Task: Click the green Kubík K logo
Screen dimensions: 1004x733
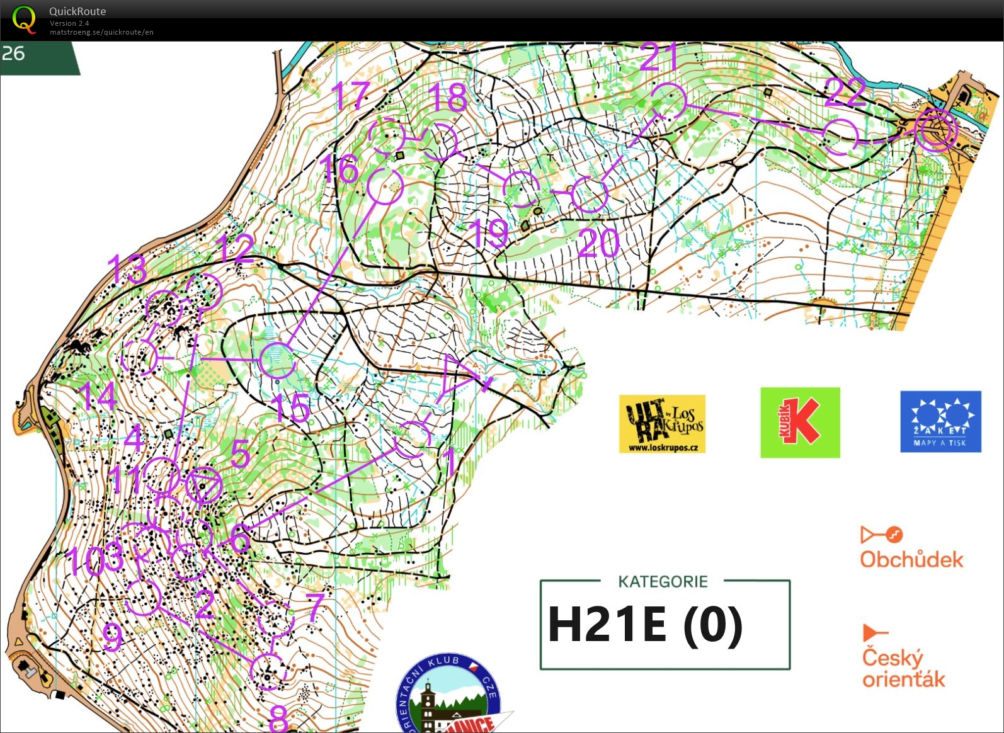Action: (800, 423)
